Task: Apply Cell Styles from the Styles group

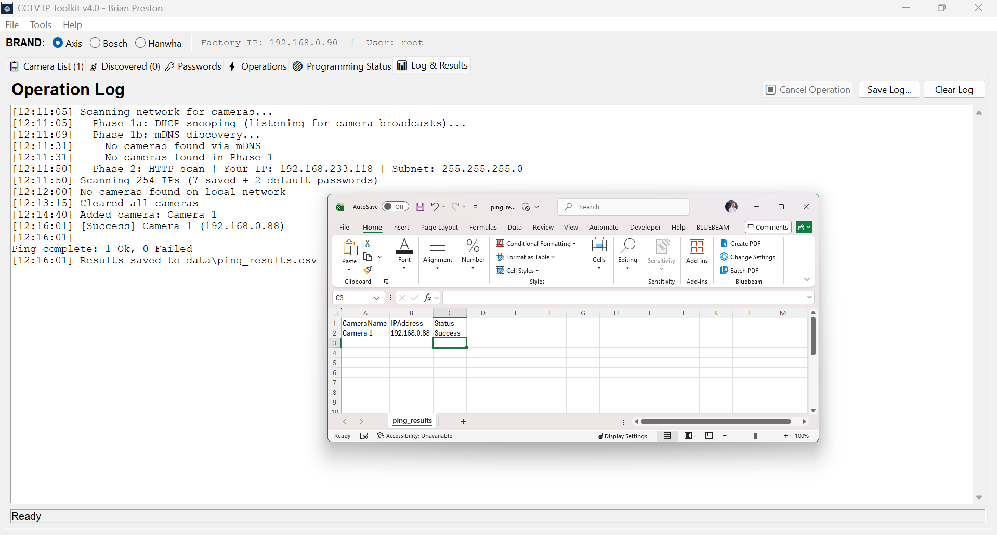Action: pyautogui.click(x=518, y=270)
